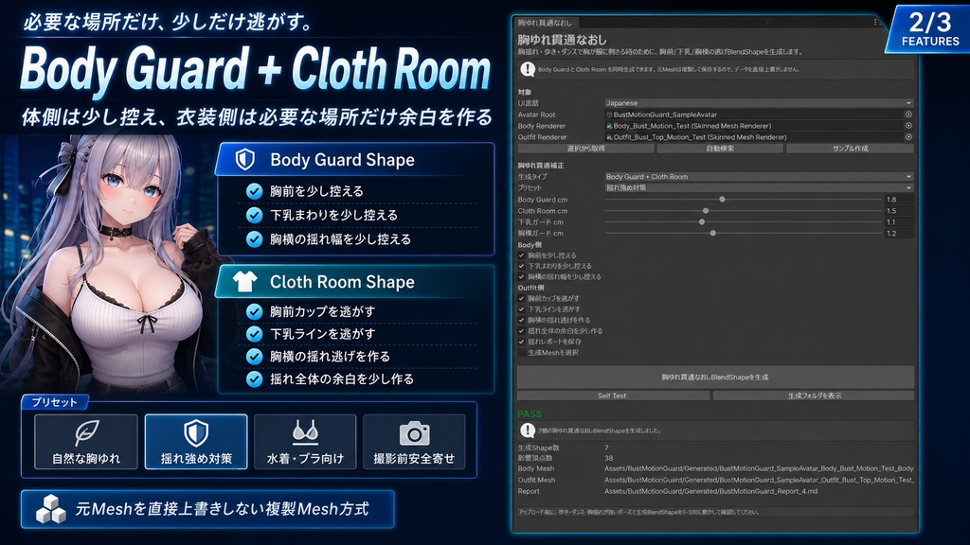Click the cubes icon in the 複製Mesh方式 banner

click(x=51, y=509)
